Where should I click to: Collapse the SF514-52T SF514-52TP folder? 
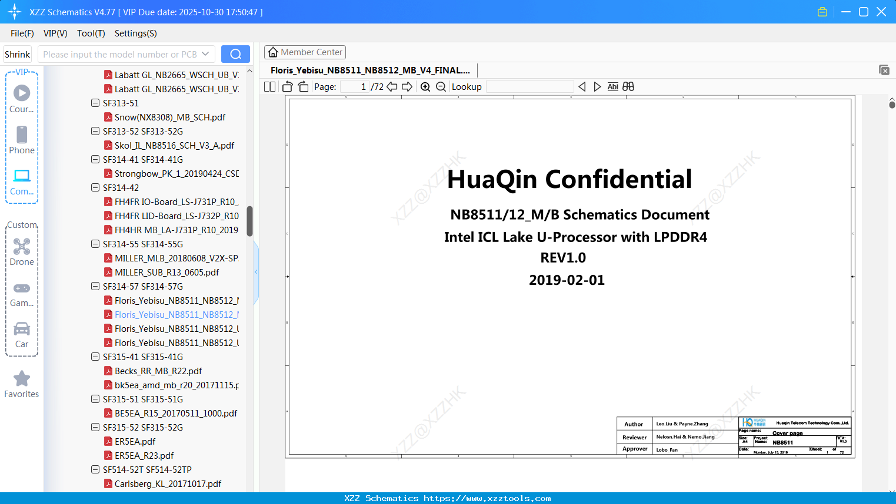[x=95, y=469]
